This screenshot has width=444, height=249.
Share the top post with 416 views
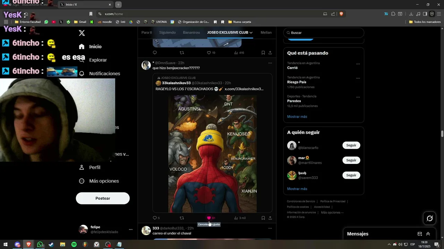point(270,53)
